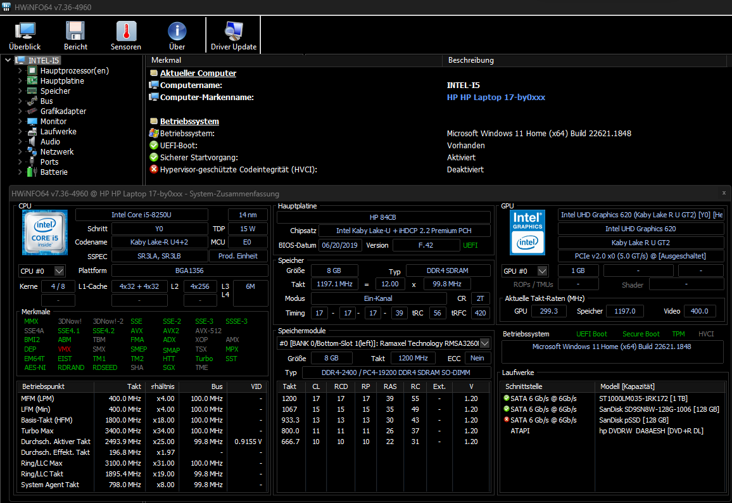Expand the Grafikadapter node arrow
This screenshot has height=503, width=732.
tap(20, 111)
